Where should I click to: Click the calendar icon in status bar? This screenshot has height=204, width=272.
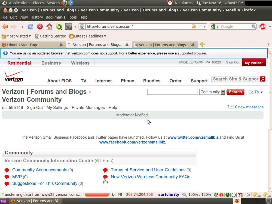click(x=240, y=195)
